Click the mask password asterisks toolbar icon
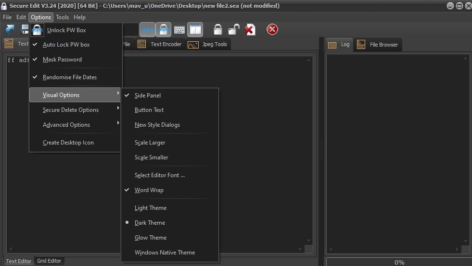The image size is (472, 266). (148, 30)
